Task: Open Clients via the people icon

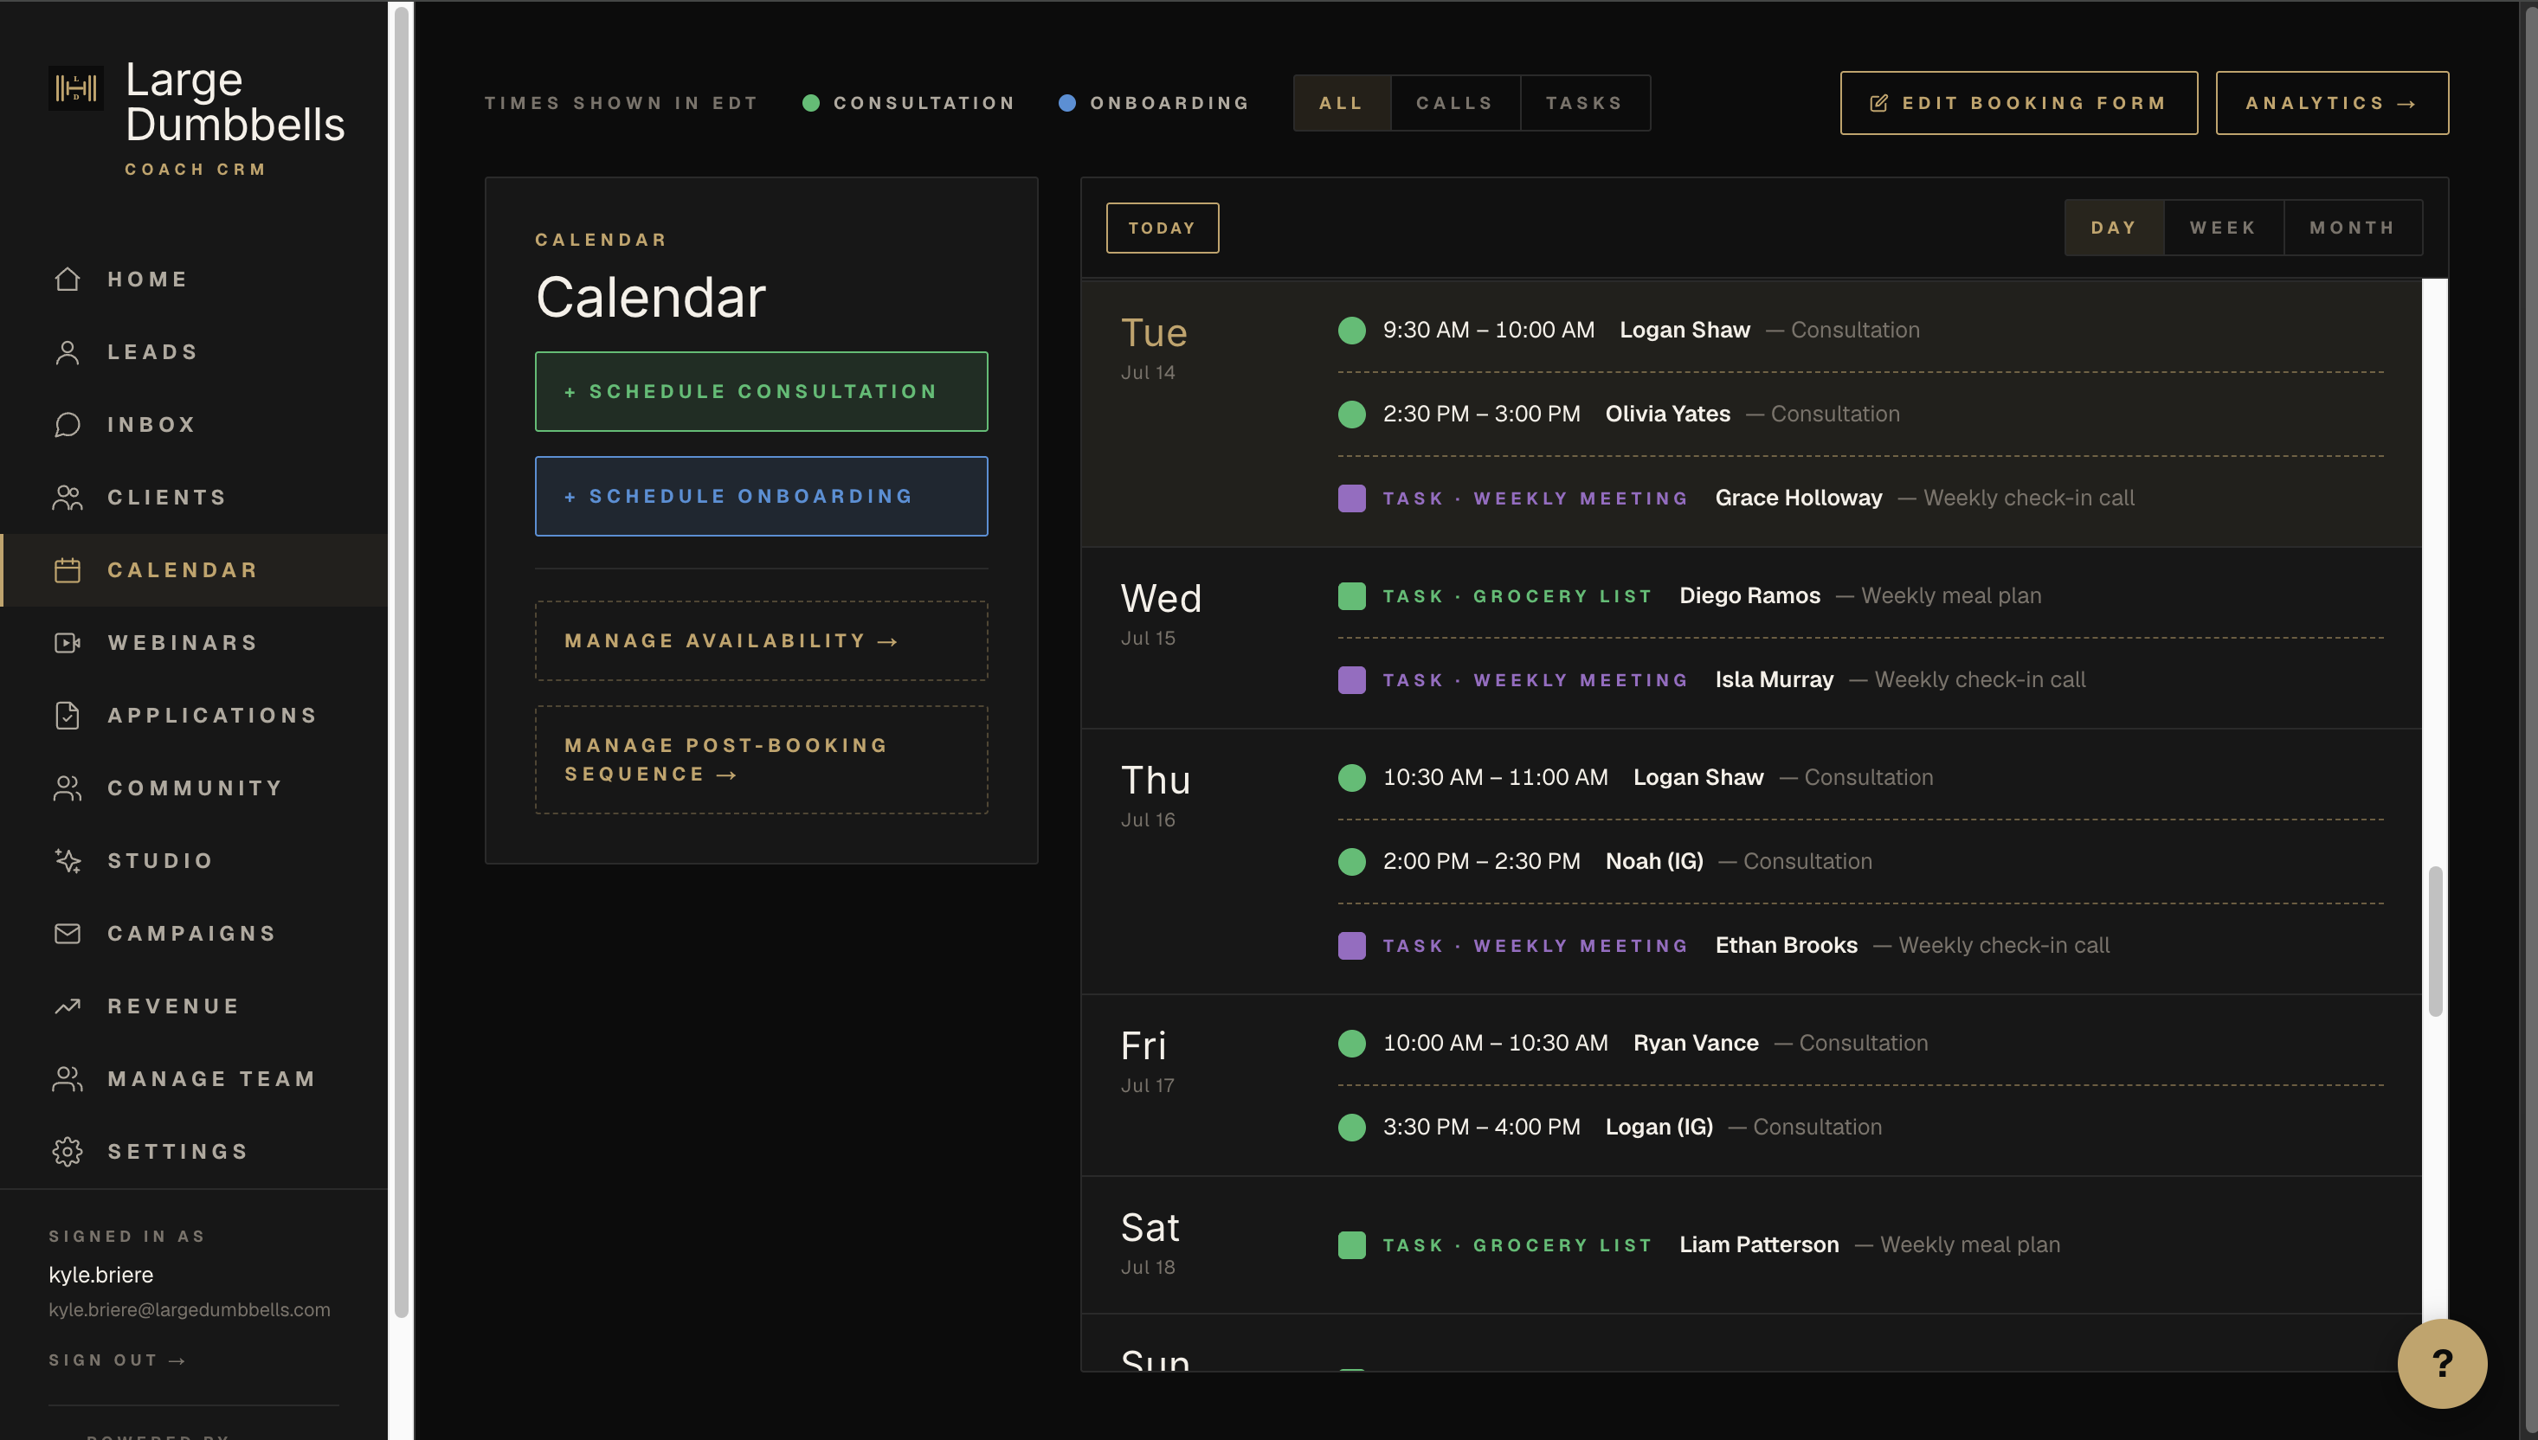Action: (68, 498)
